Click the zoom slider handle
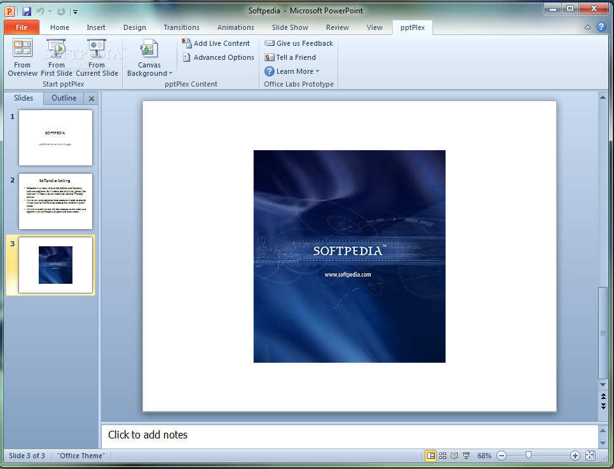 (x=528, y=455)
